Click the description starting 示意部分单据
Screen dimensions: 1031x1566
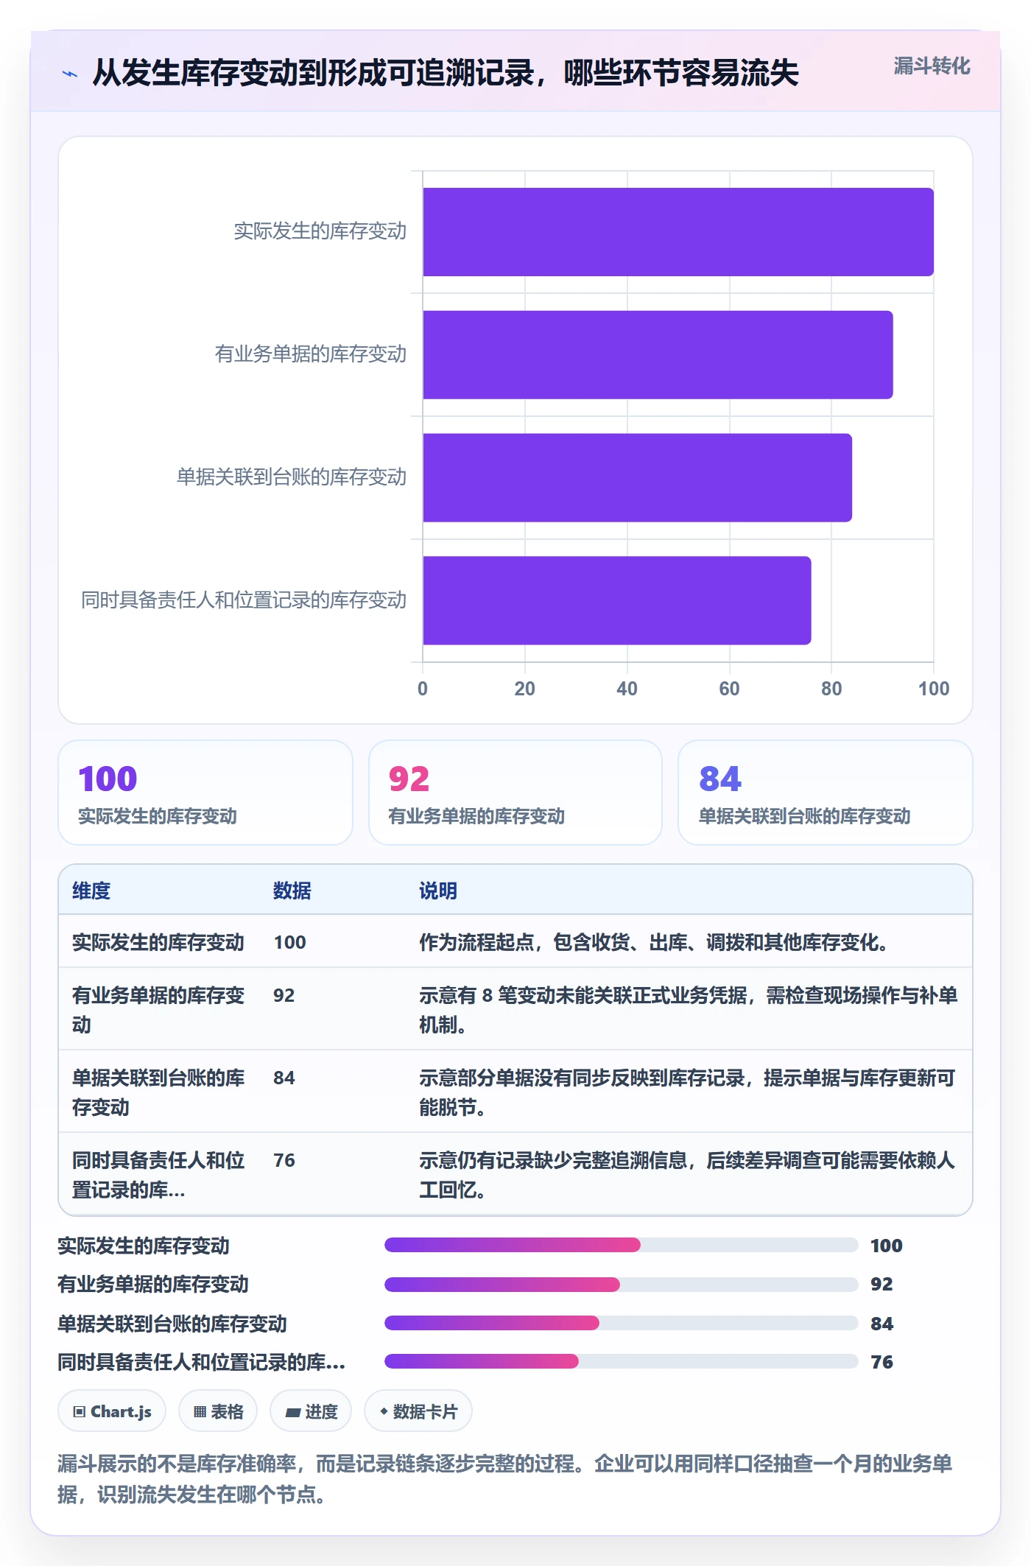click(x=687, y=1092)
